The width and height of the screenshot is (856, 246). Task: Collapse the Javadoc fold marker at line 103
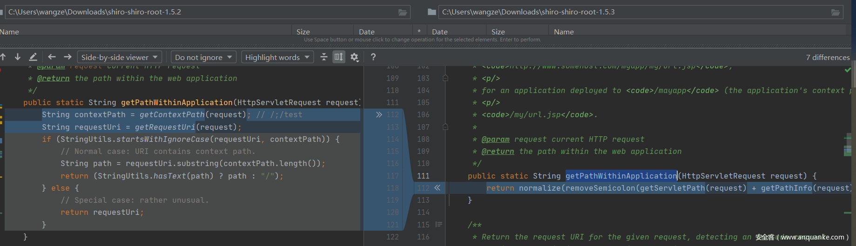(445, 78)
